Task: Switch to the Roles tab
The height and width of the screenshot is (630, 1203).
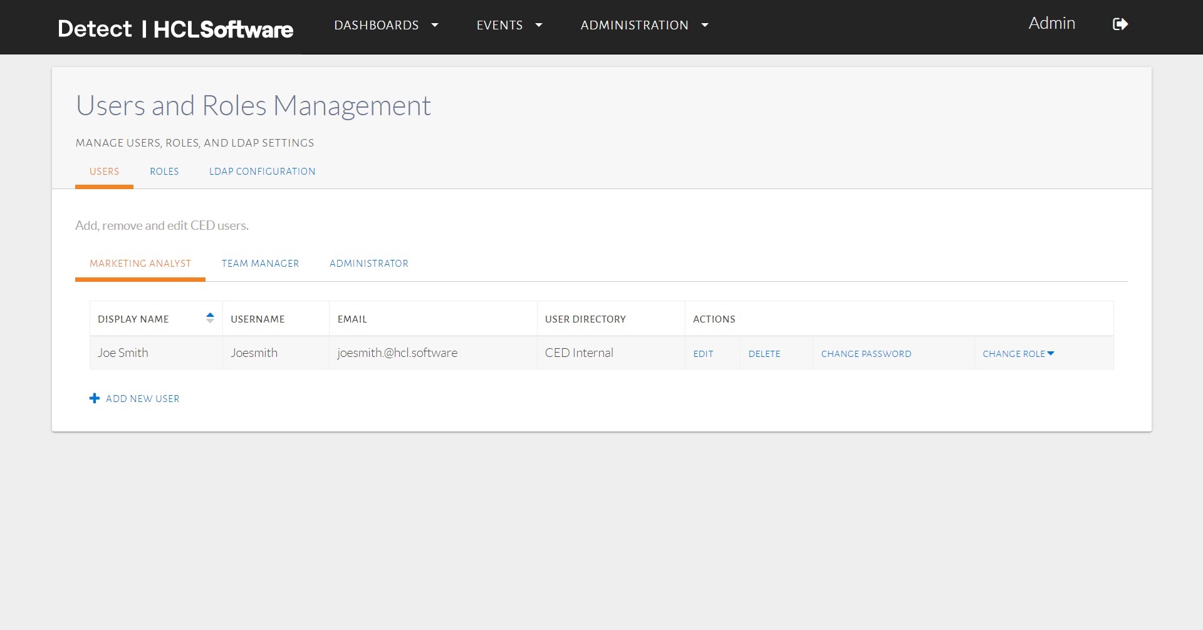Action: (x=164, y=172)
